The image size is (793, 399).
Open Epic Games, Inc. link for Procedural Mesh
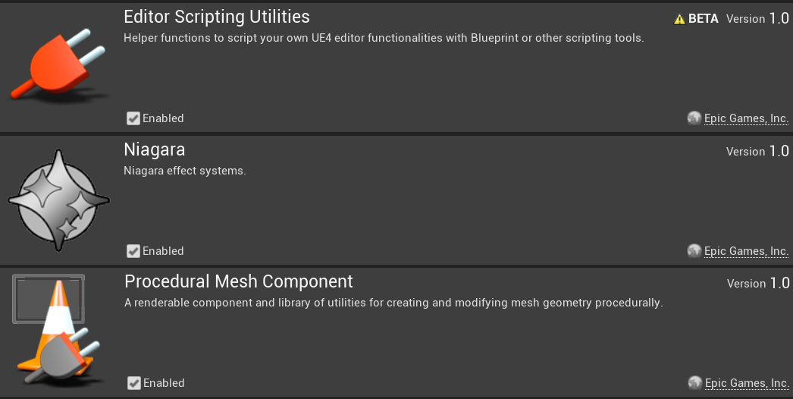(747, 383)
